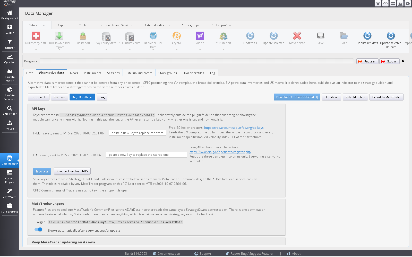Open Yahoo data source
This screenshot has width=412, height=257.
[200, 36]
